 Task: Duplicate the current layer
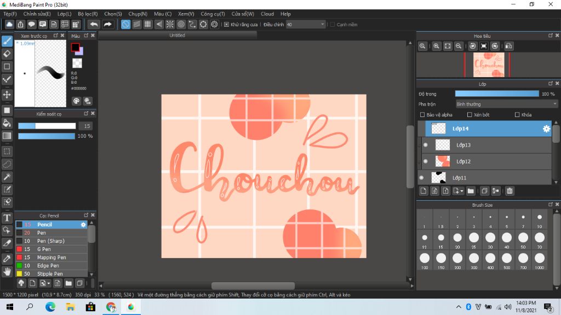484,191
